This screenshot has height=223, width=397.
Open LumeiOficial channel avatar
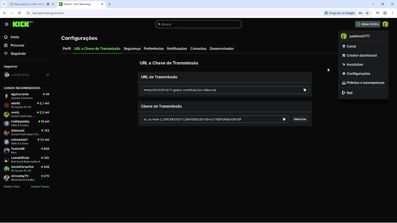coord(7,160)
